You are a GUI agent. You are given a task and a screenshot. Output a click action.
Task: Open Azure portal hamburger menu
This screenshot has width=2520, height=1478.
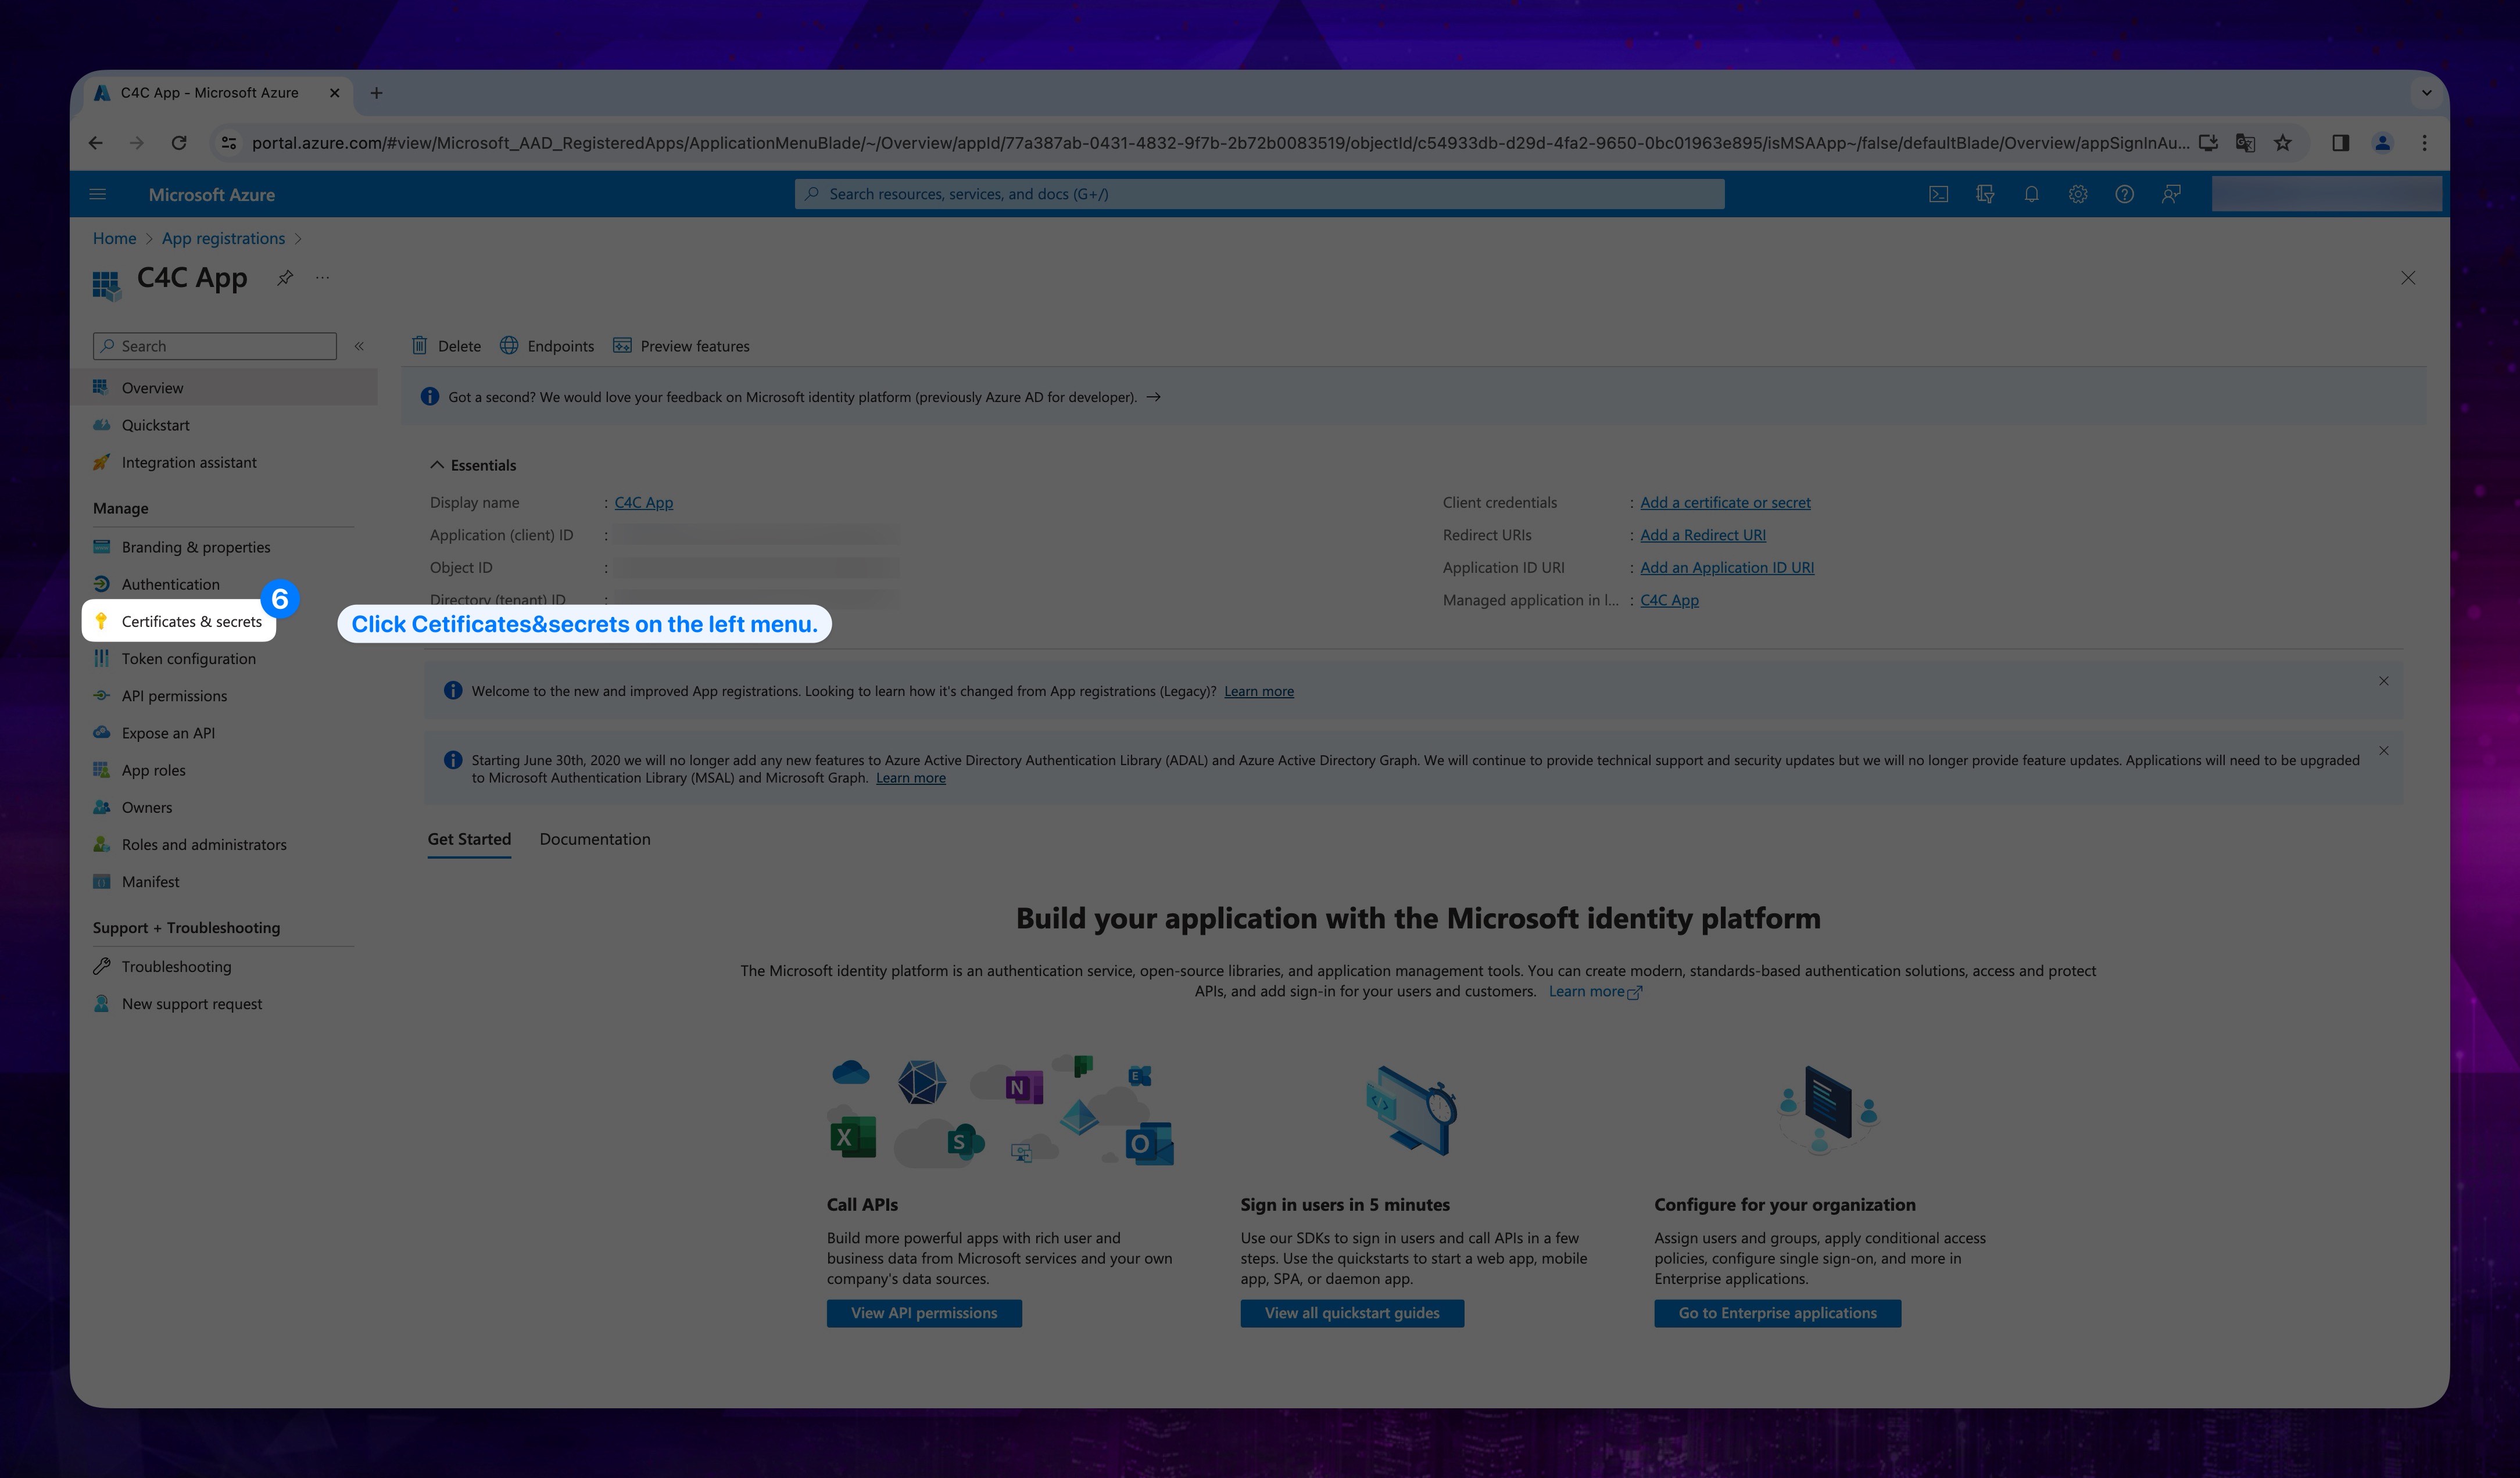(97, 194)
